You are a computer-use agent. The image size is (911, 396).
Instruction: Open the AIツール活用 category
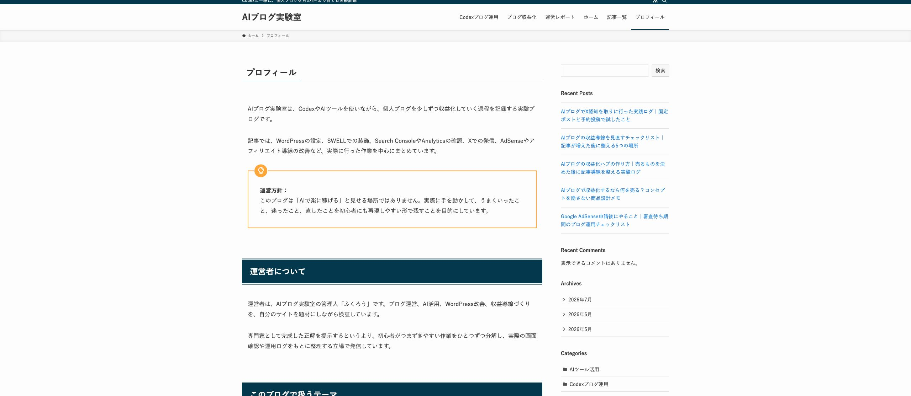(x=584, y=369)
